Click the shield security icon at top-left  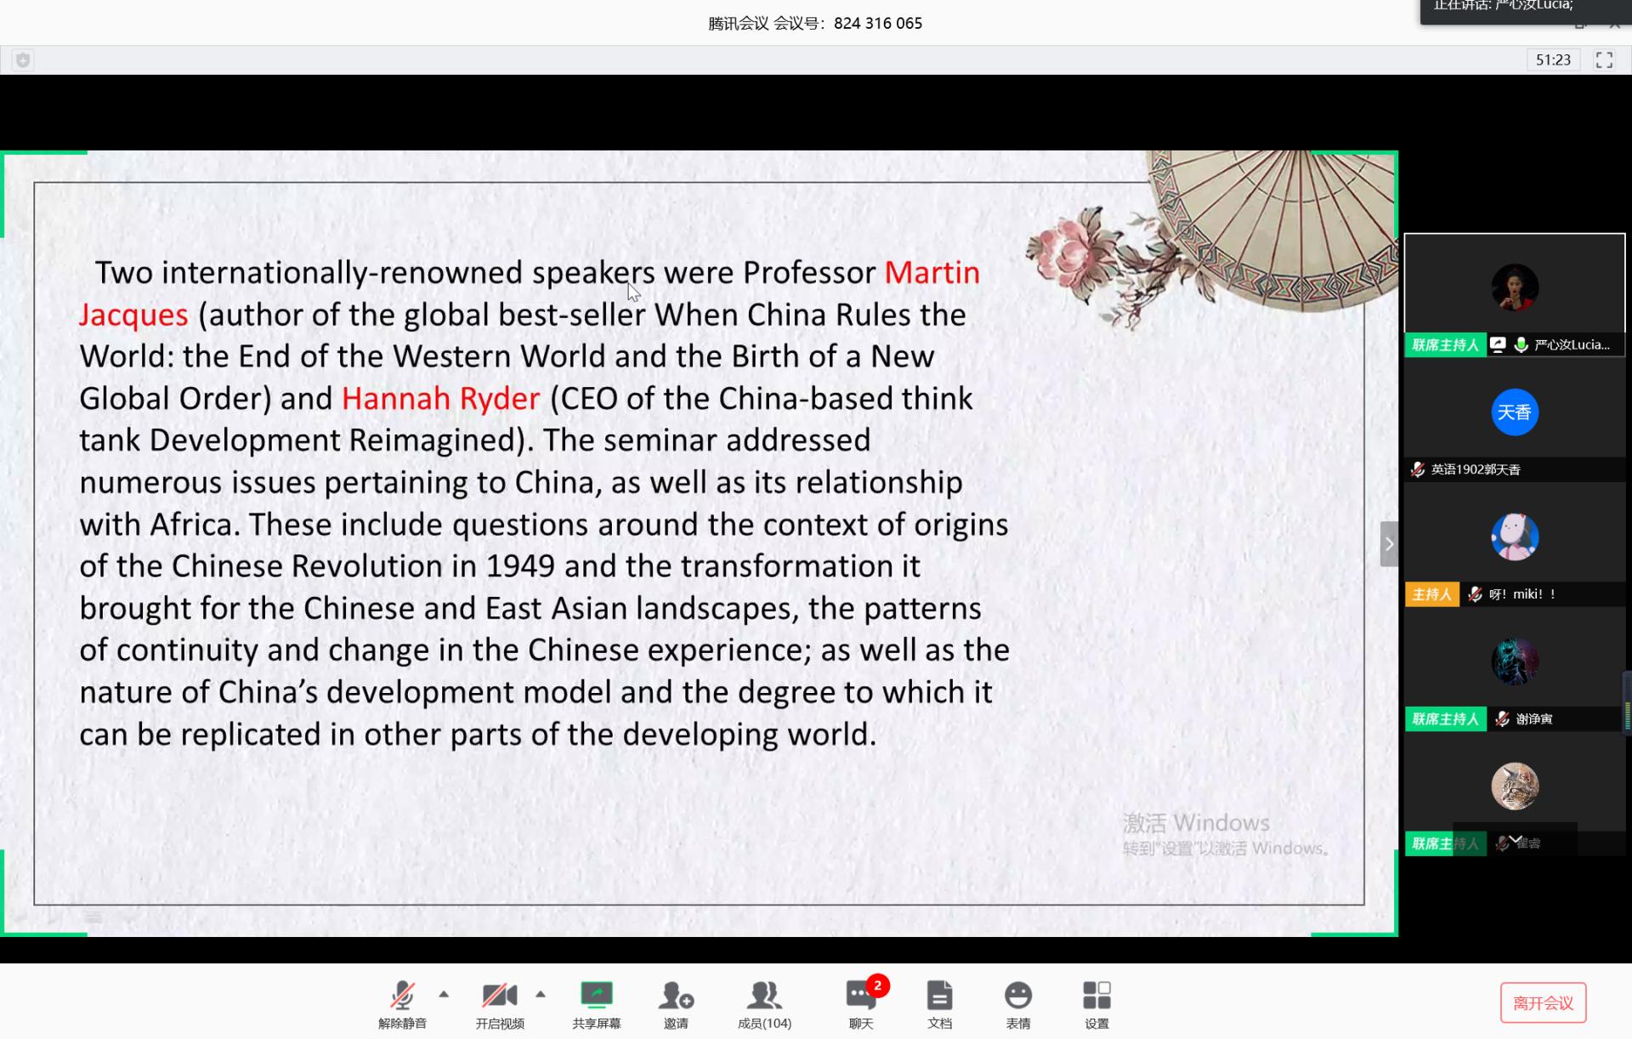[x=23, y=60]
